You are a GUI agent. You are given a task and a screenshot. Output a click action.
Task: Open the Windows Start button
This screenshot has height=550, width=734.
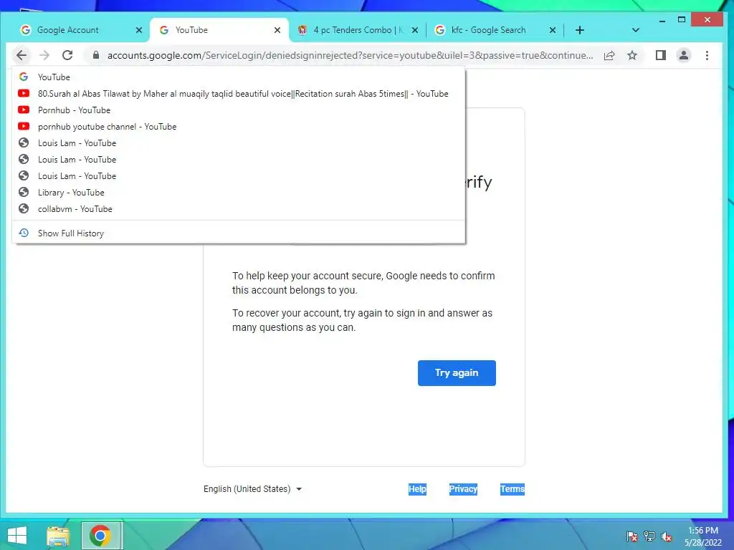click(17, 535)
